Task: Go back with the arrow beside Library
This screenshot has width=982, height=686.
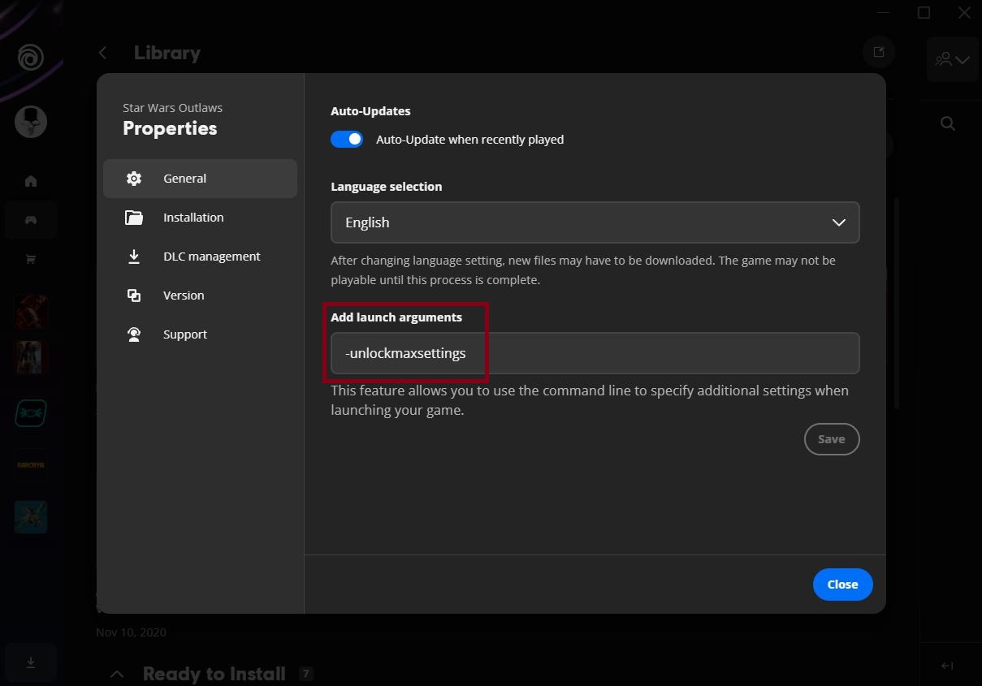Action: [x=102, y=53]
